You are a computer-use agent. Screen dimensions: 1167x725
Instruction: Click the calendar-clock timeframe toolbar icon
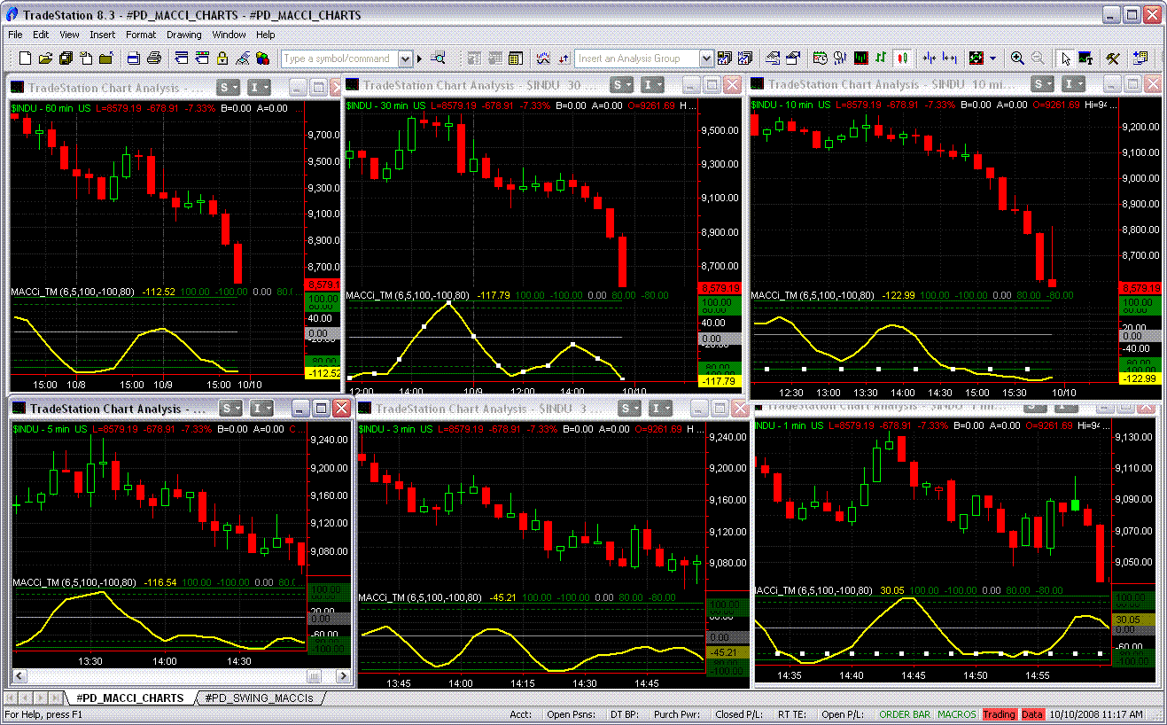821,58
